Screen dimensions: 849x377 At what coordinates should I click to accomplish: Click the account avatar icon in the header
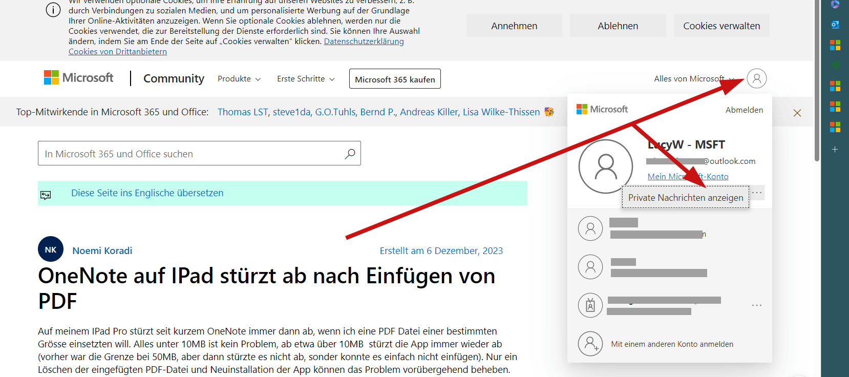(x=757, y=78)
